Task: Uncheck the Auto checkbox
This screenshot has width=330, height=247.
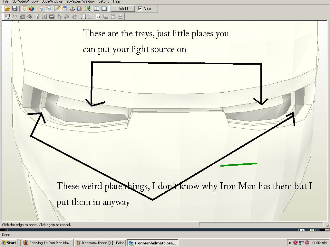Action: [x=140, y=9]
